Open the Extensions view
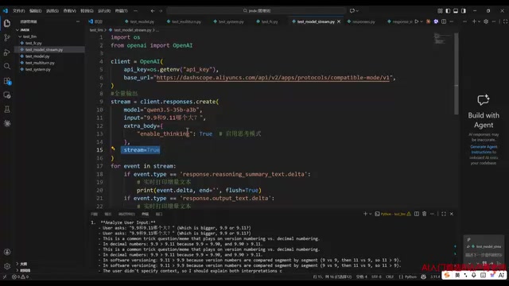 [x=7, y=81]
